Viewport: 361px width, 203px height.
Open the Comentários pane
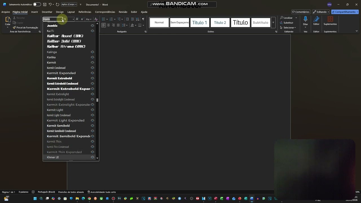301,12
